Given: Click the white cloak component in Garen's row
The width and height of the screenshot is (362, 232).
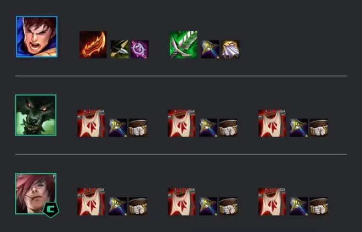Looking at the screenshot, I should [230, 49].
